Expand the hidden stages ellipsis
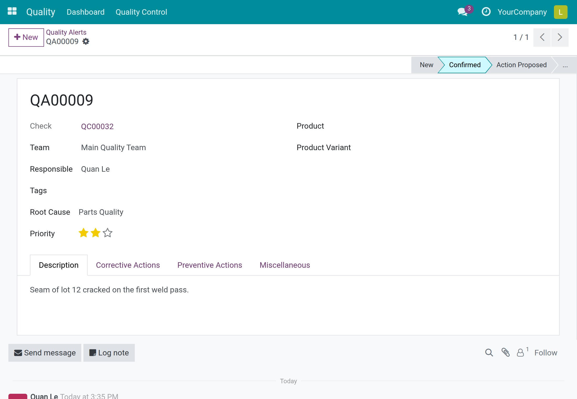This screenshot has width=577, height=399. [565, 65]
